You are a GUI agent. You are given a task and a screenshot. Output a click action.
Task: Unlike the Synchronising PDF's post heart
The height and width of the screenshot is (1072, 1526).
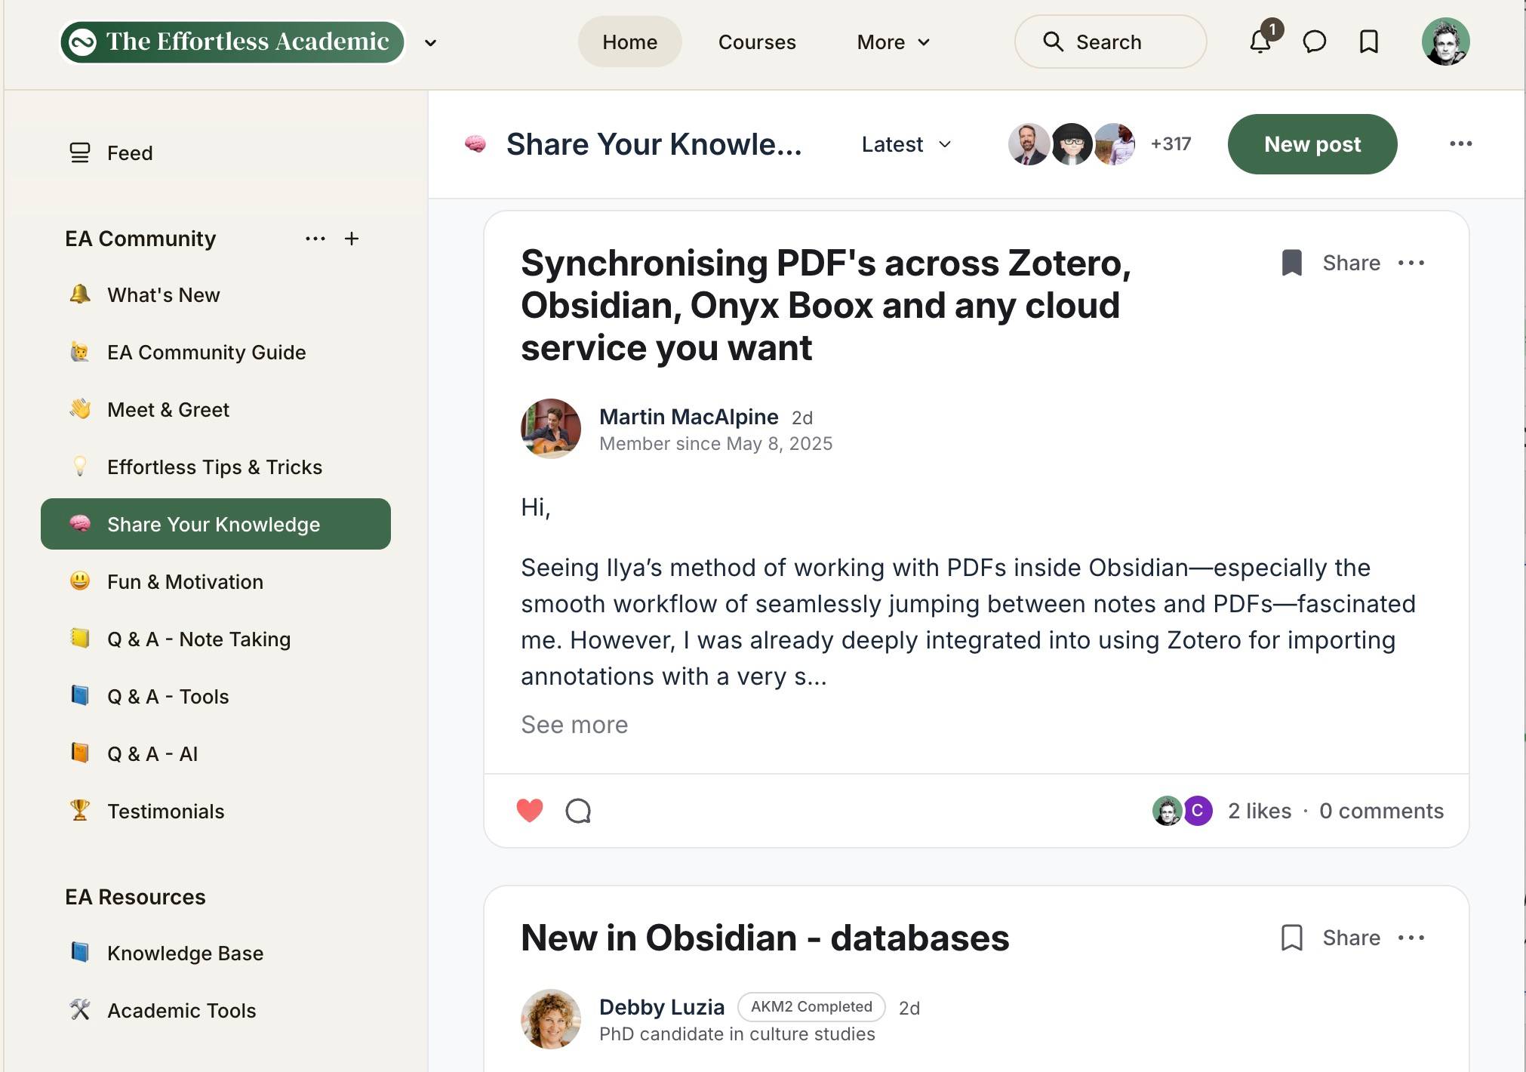click(x=530, y=810)
